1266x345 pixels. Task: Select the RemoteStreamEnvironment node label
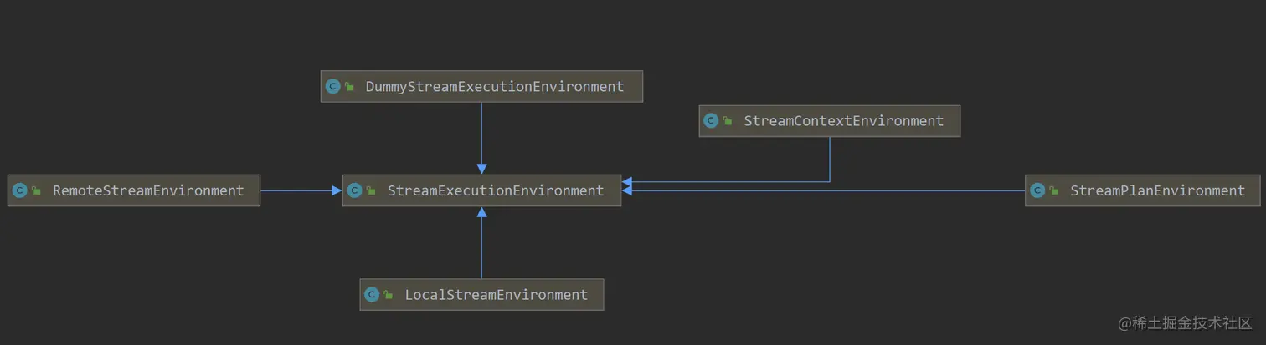148,190
